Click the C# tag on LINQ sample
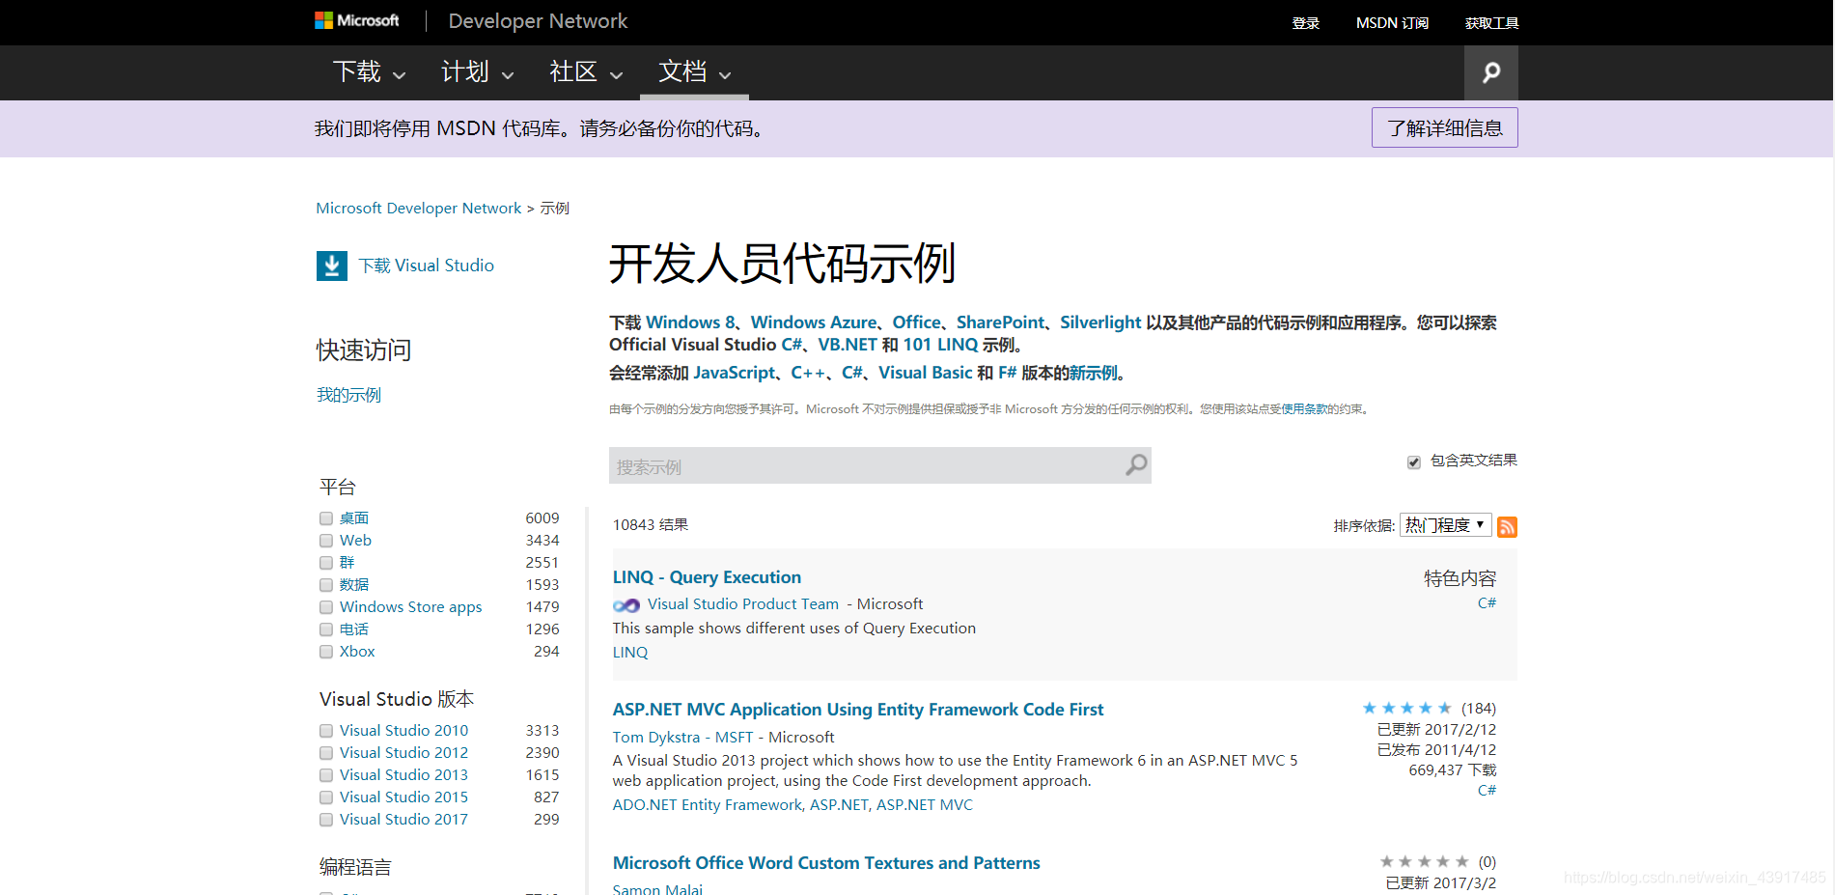 click(1487, 603)
